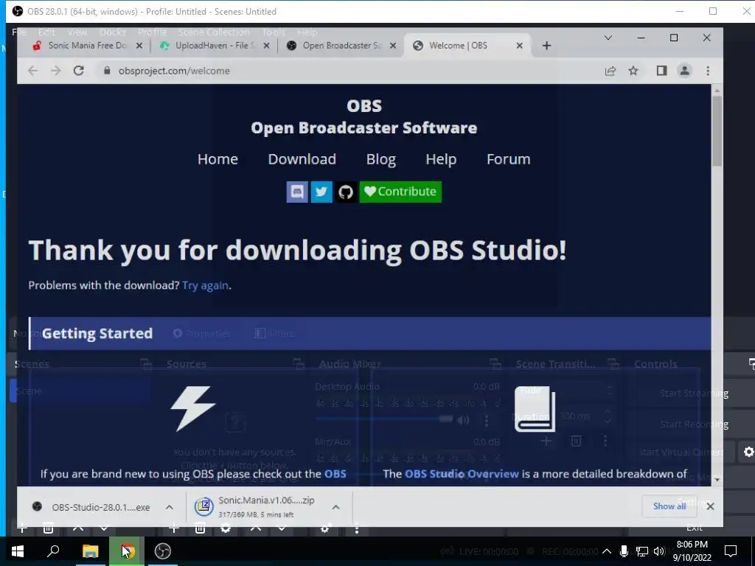Image resolution: width=755 pixels, height=566 pixels.
Task: Click the book overview icon
Action: [535, 409]
